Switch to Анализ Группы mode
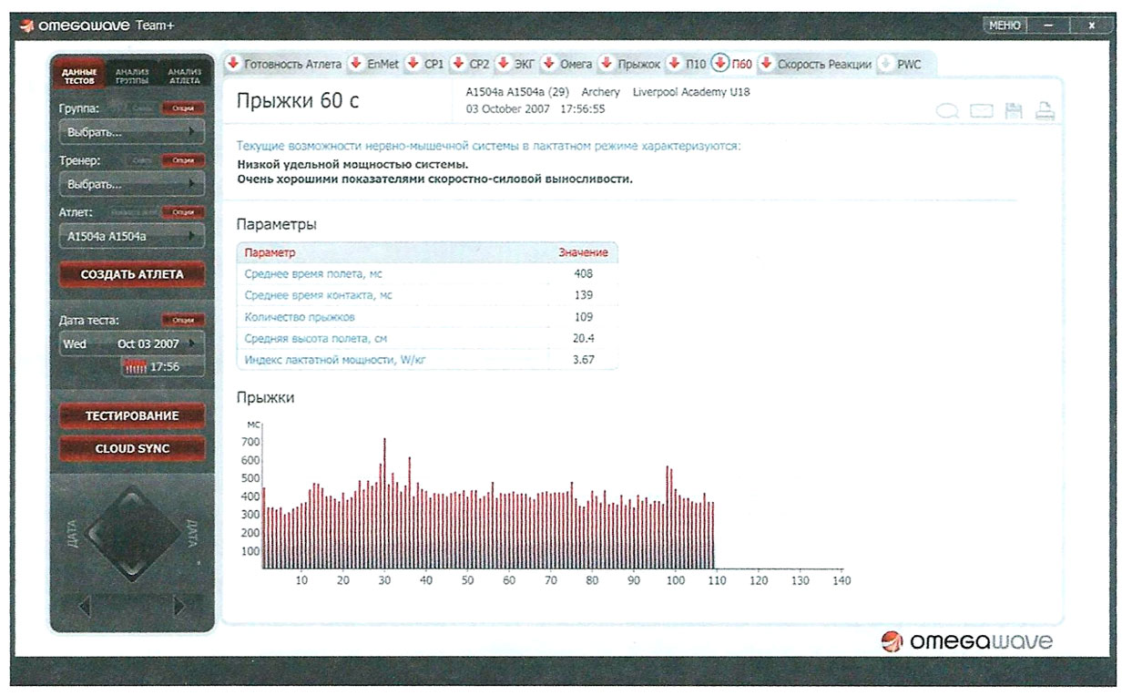Viewport: 1122px width, 696px height. click(x=132, y=75)
